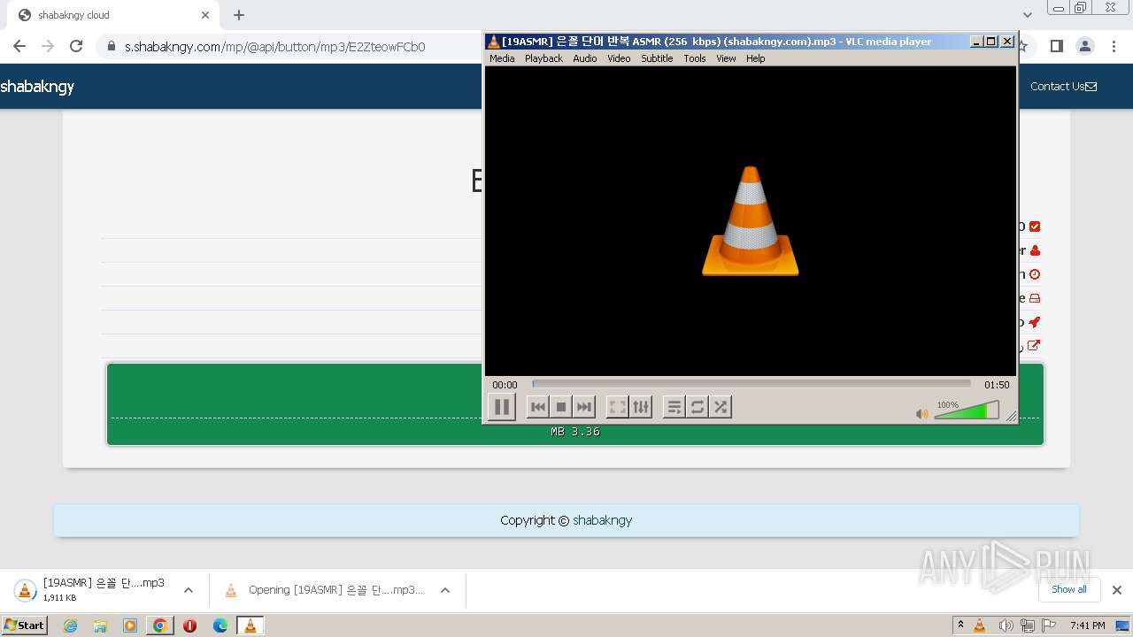This screenshot has width=1133, height=637.
Task: Open a new Chrome tab
Action: (239, 15)
